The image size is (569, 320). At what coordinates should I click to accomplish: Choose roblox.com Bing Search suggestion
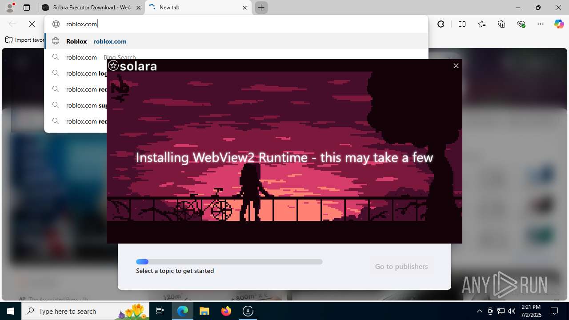click(x=236, y=57)
